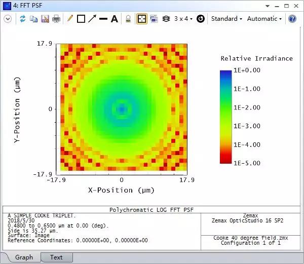Click the overlay layers stack icon
The width and height of the screenshot is (304, 264).
pyautogui.click(x=166, y=19)
